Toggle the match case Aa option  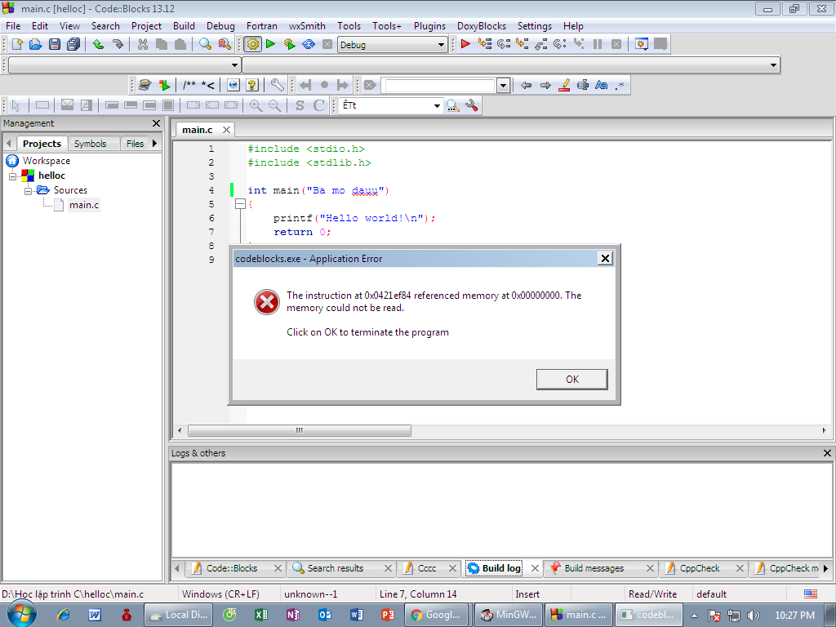click(x=602, y=85)
